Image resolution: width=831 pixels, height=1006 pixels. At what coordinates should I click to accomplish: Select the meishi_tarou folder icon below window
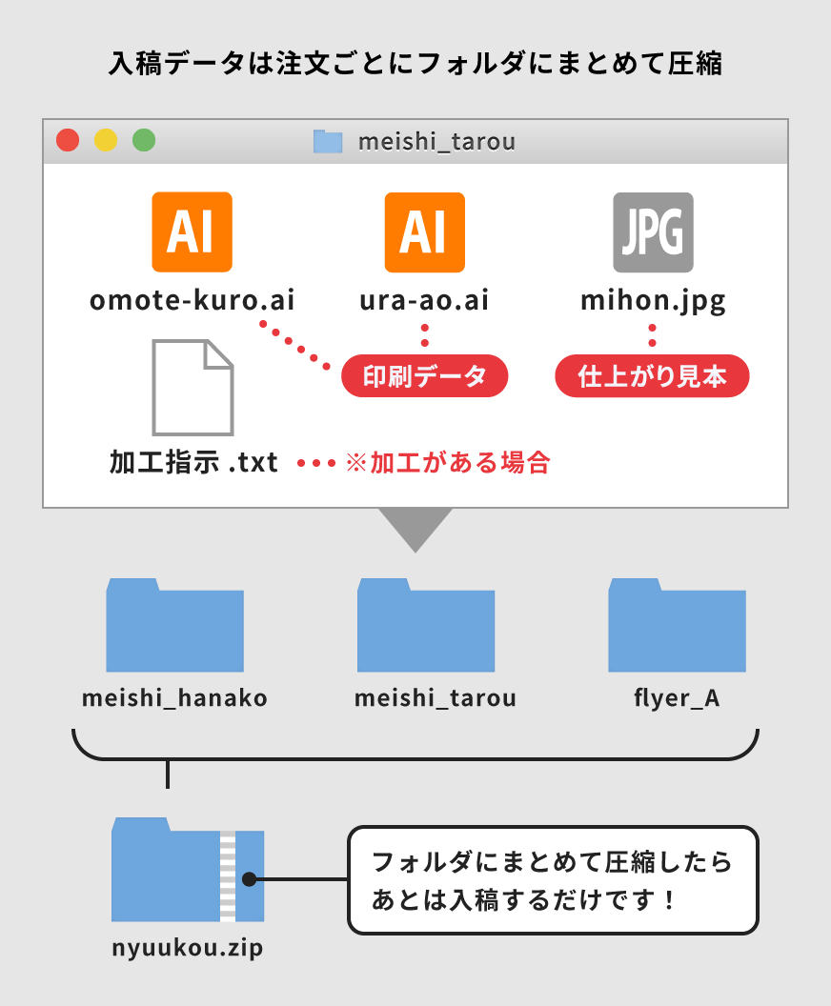coord(426,625)
